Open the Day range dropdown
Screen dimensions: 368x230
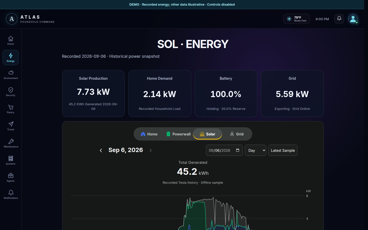256,150
